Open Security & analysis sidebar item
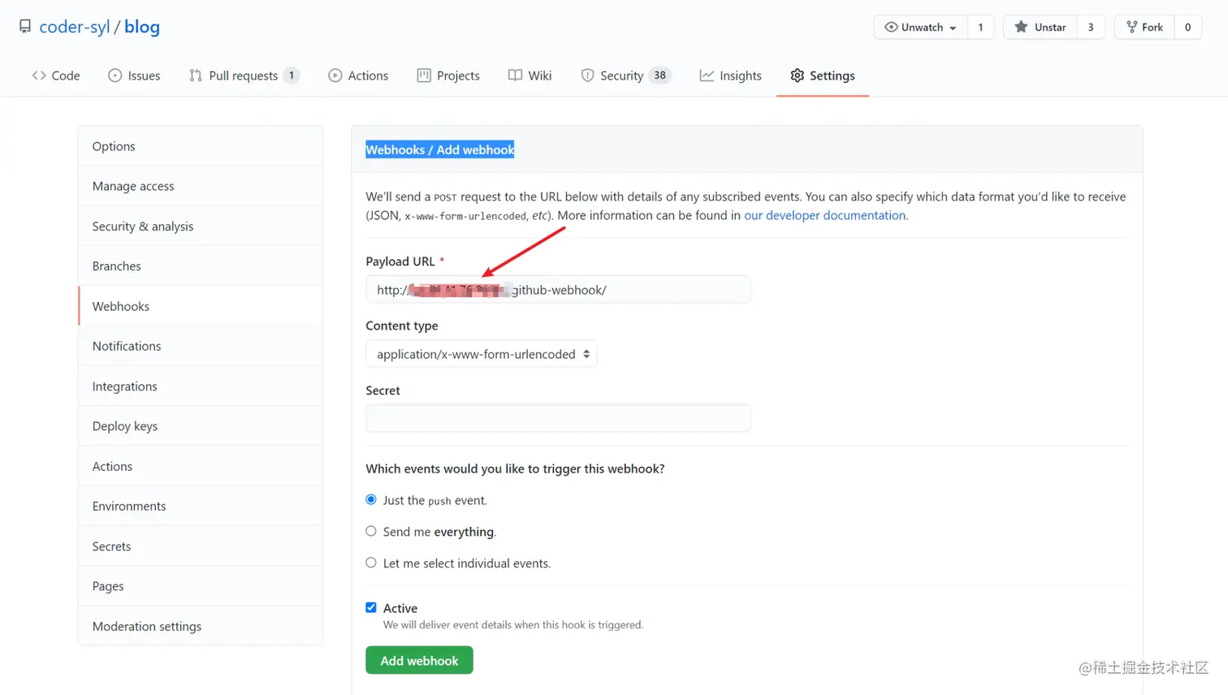The image size is (1228, 695). click(x=201, y=227)
